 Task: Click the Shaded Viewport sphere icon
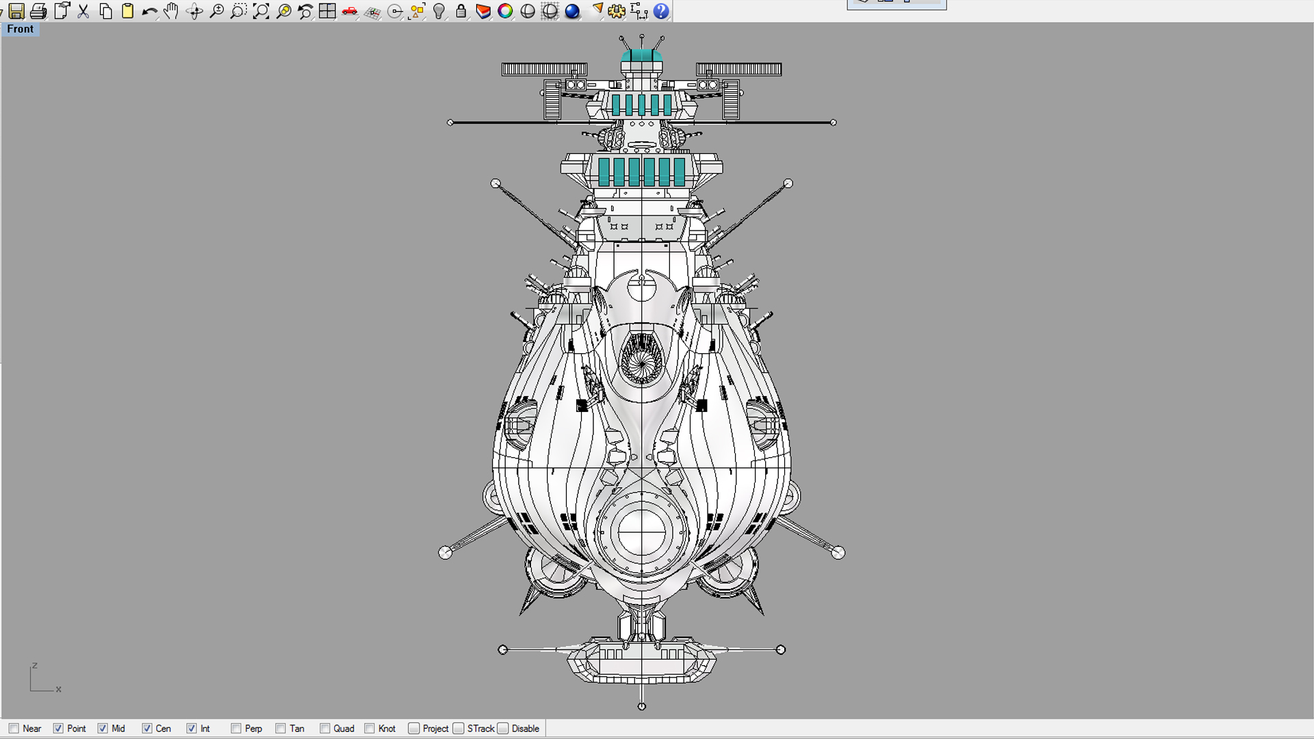(x=528, y=11)
